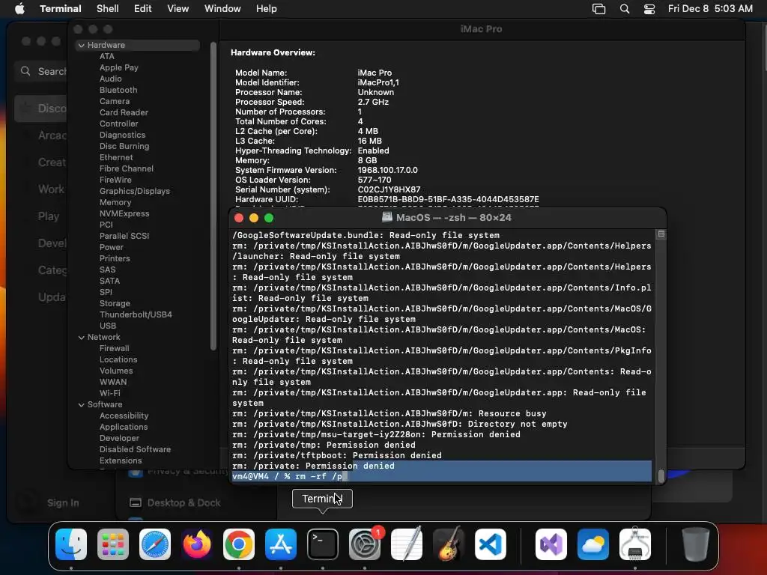Select Graphics/Displays in the sidebar
Image resolution: width=767 pixels, height=575 pixels.
point(135,191)
